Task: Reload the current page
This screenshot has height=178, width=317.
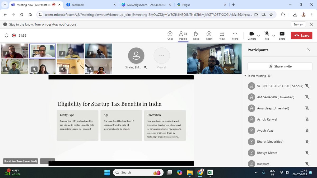Action: 22,15
